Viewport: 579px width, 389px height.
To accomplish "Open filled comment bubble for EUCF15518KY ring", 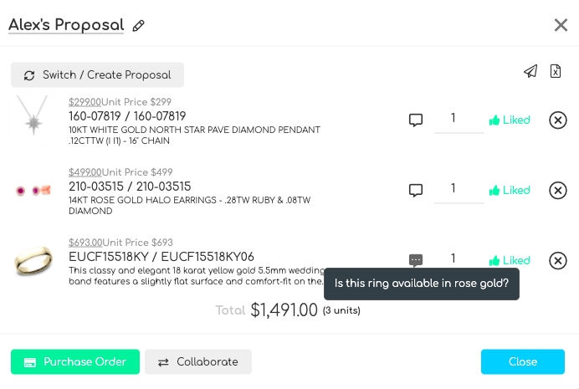I will pyautogui.click(x=416, y=260).
